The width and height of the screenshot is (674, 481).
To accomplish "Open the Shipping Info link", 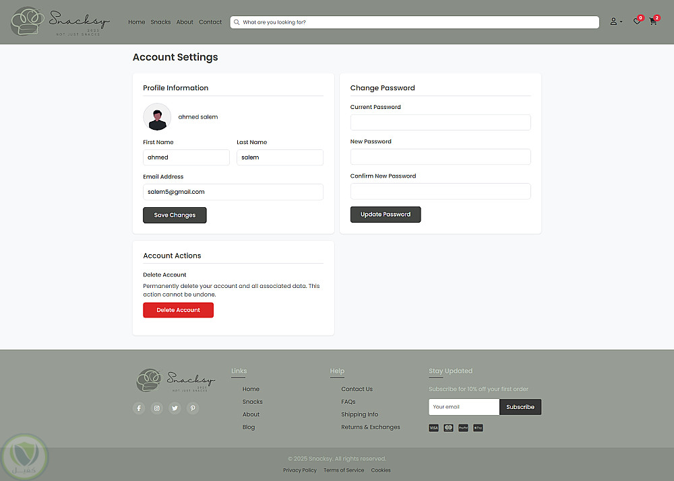I will (x=360, y=414).
